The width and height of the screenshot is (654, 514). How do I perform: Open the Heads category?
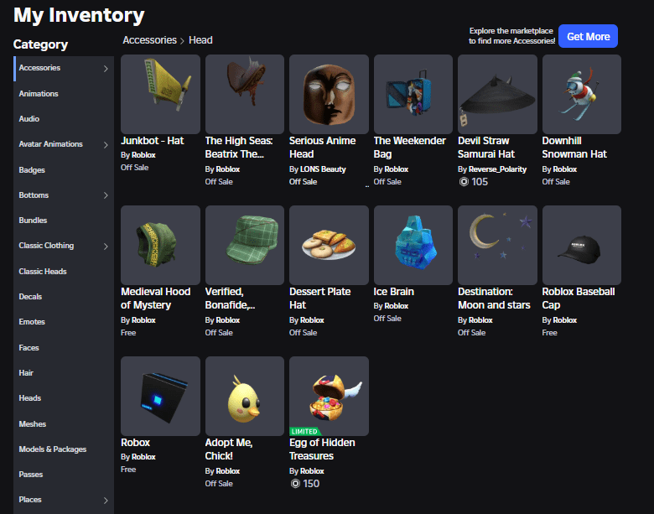29,398
